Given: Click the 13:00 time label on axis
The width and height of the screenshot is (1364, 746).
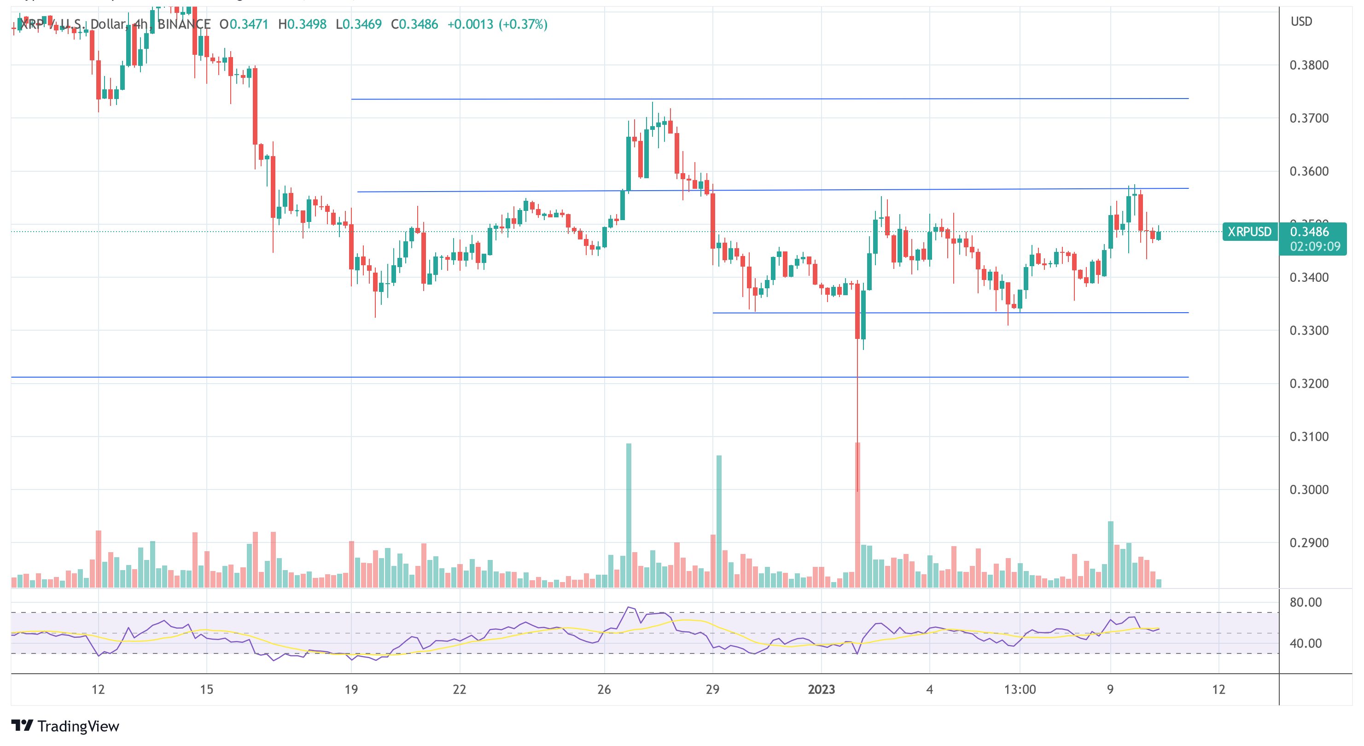Looking at the screenshot, I should [x=1020, y=690].
